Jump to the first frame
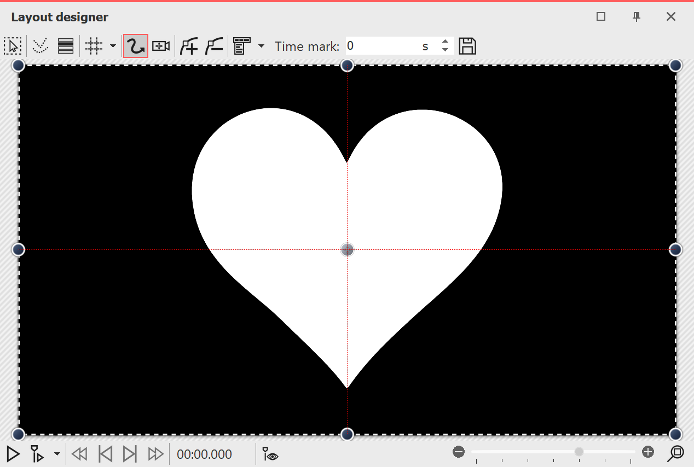 coord(106,454)
